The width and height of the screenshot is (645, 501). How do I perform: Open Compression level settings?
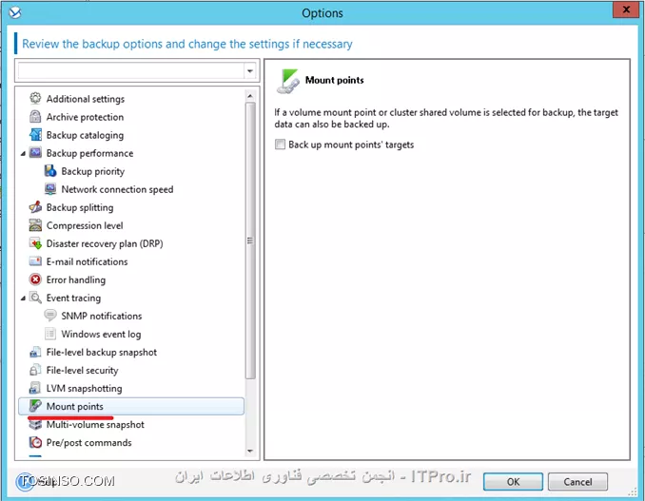[85, 225]
